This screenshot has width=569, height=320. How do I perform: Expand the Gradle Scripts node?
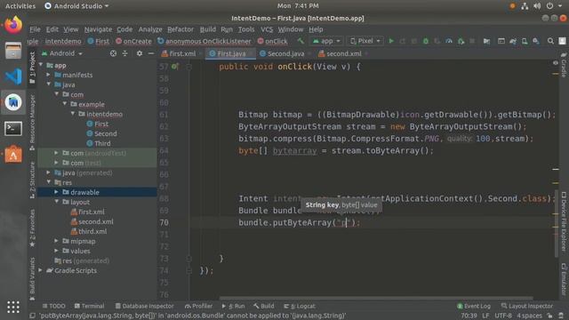point(40,270)
